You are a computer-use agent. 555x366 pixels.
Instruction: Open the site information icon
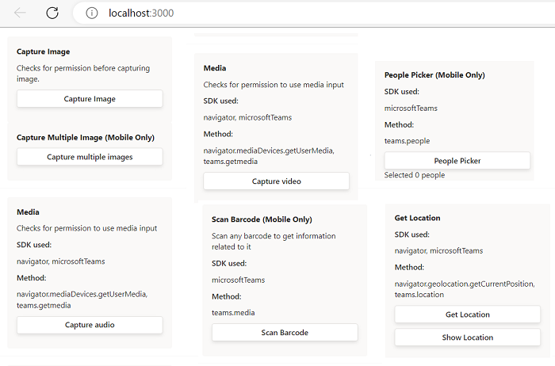pos(92,13)
